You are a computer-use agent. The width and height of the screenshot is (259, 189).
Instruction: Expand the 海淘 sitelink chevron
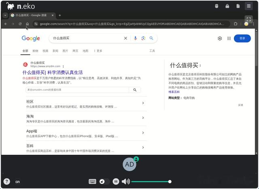pyautogui.click(x=143, y=118)
